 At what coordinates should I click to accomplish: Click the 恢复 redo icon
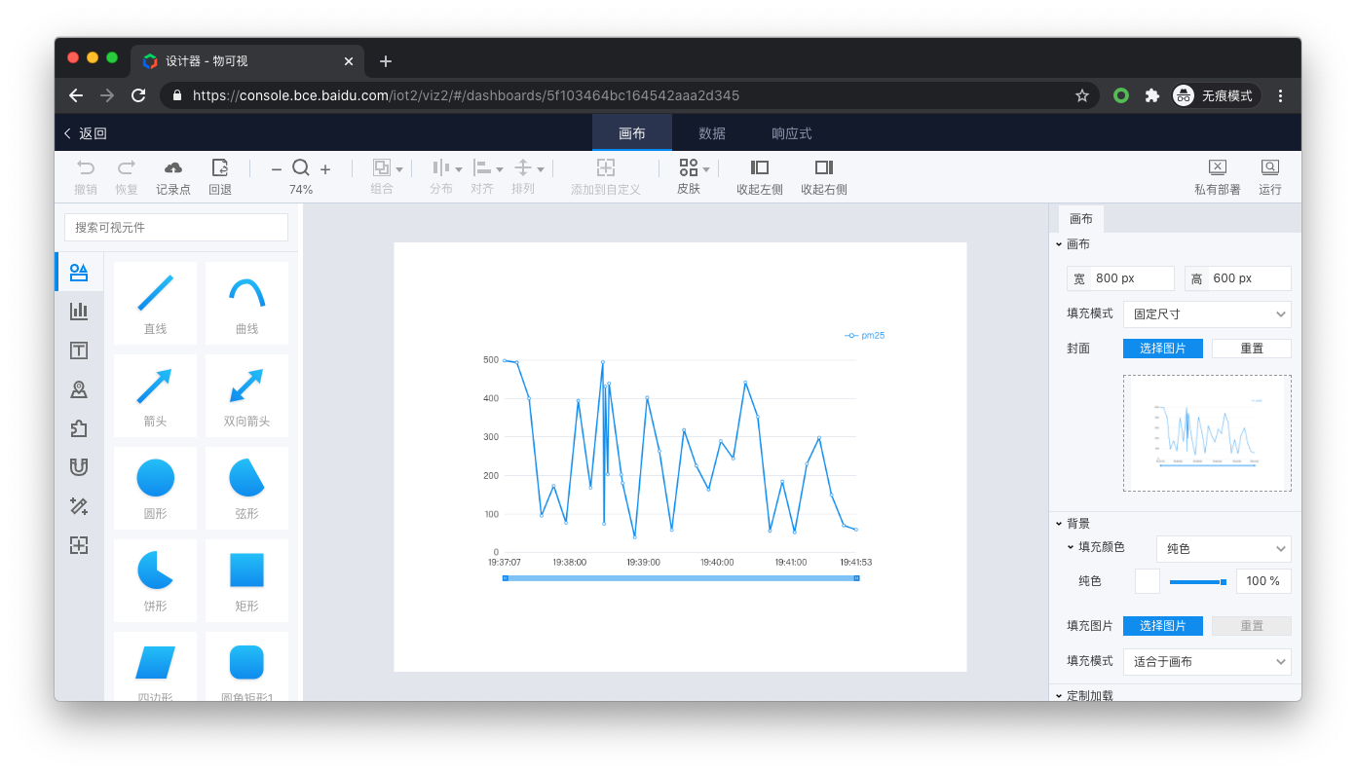click(127, 167)
